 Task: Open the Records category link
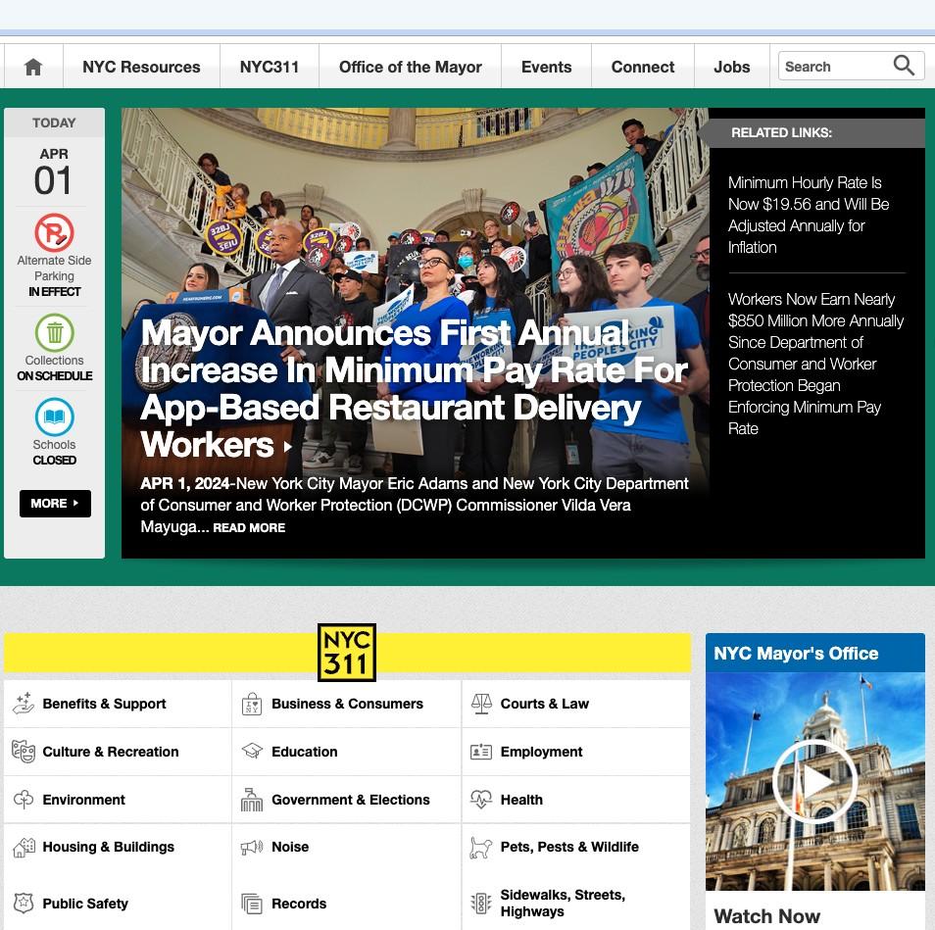pyautogui.click(x=299, y=904)
